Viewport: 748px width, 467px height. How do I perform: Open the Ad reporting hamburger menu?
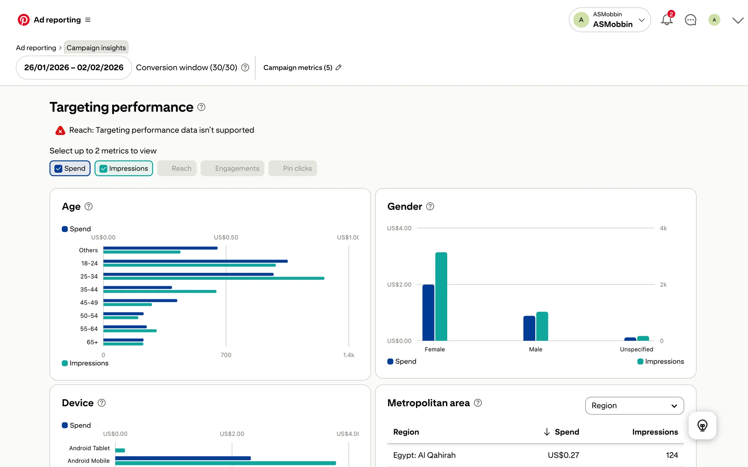click(x=88, y=20)
